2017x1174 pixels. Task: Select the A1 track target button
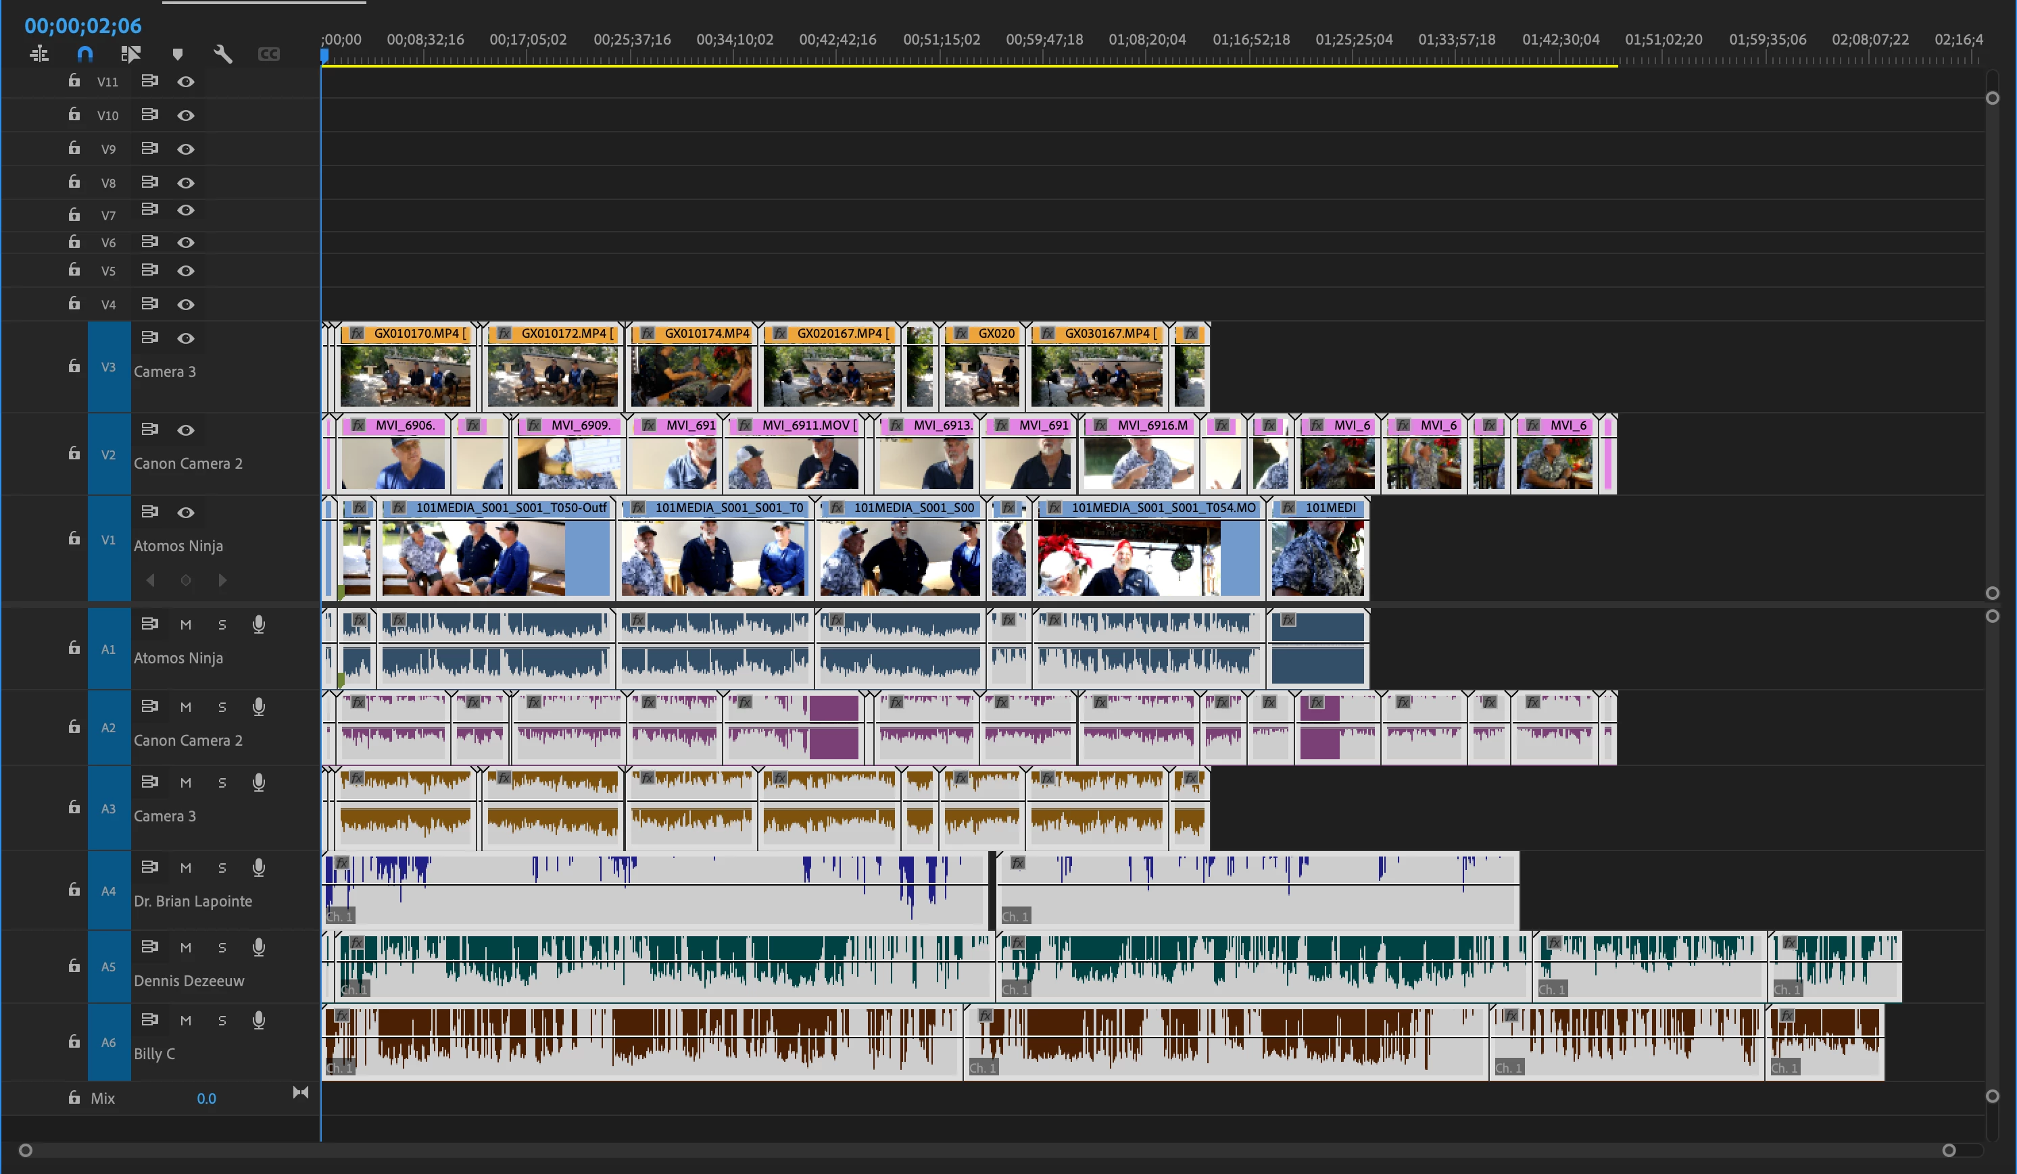pyautogui.click(x=109, y=648)
